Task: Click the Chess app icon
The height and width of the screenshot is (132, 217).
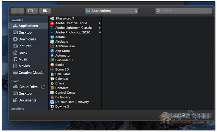Action: [x=52, y=84]
